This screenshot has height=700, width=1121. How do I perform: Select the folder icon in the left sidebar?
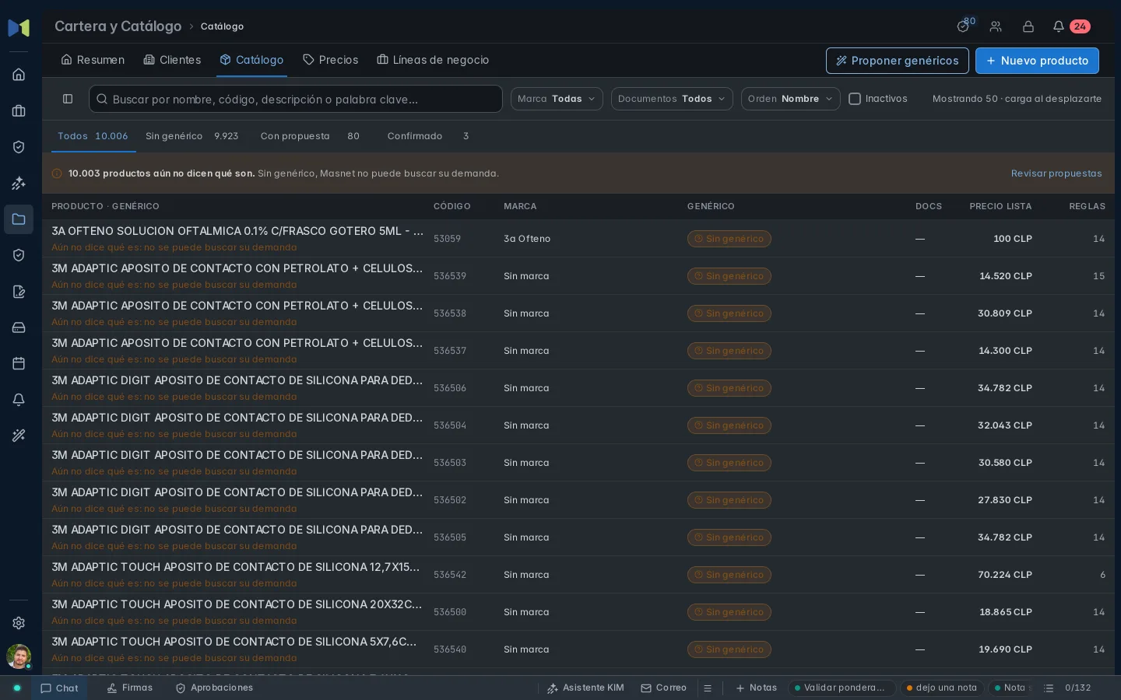coord(19,219)
